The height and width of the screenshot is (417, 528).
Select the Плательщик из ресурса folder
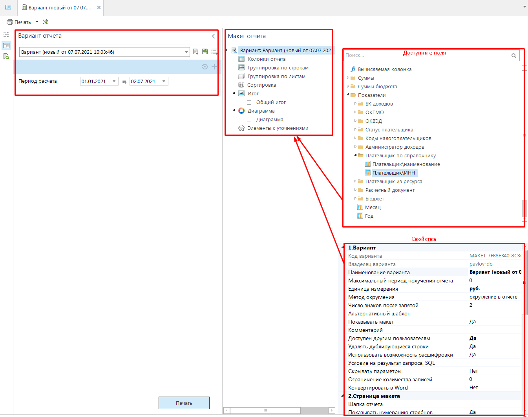[x=394, y=181]
